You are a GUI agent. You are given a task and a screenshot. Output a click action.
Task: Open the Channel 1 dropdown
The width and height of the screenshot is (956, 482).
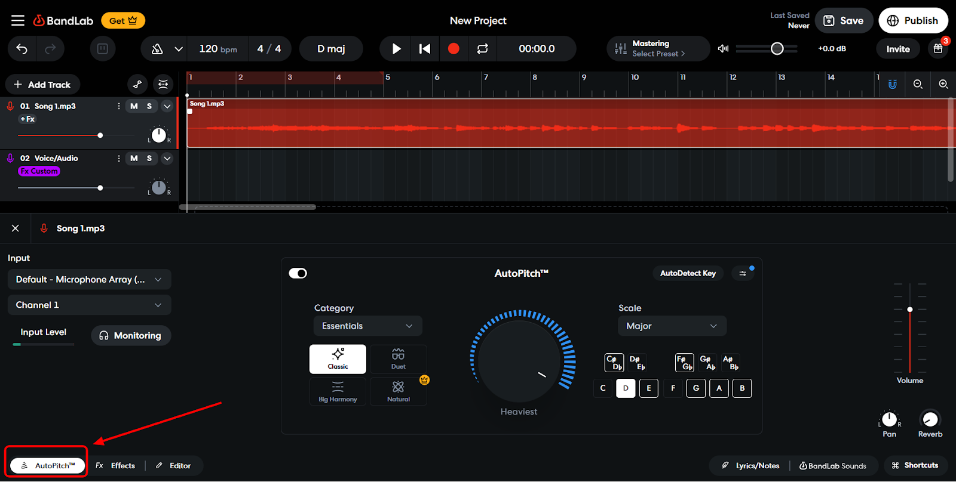[90, 305]
